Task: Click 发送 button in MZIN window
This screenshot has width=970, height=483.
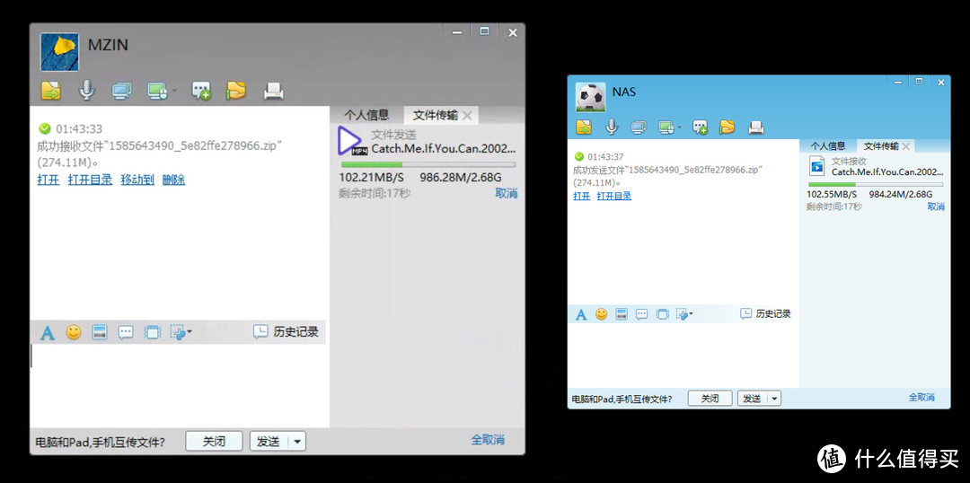Action: [269, 442]
